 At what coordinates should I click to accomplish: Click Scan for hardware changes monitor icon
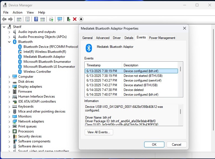(x=59, y=19)
